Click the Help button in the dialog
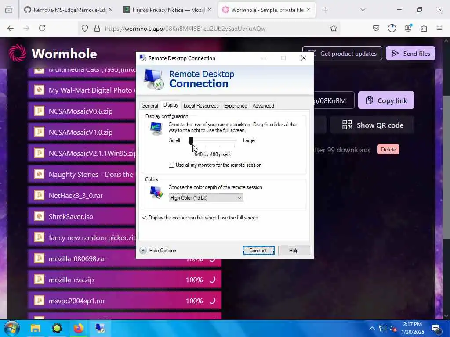 pyautogui.click(x=294, y=251)
